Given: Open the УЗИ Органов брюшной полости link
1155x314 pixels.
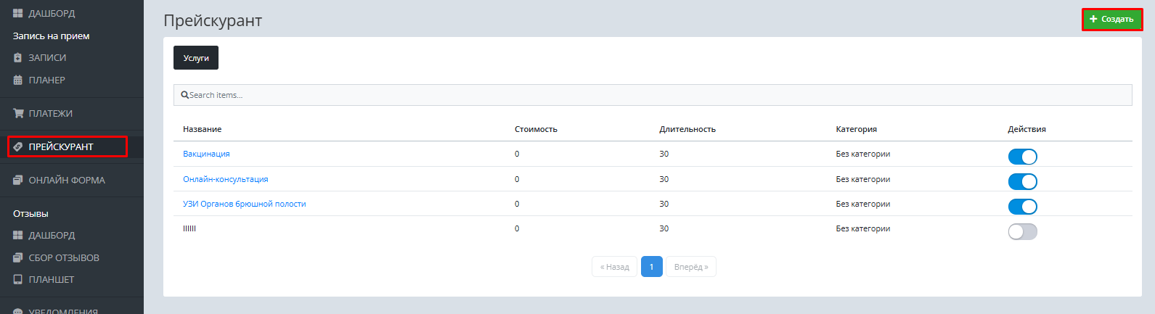Looking at the screenshot, I should [244, 204].
